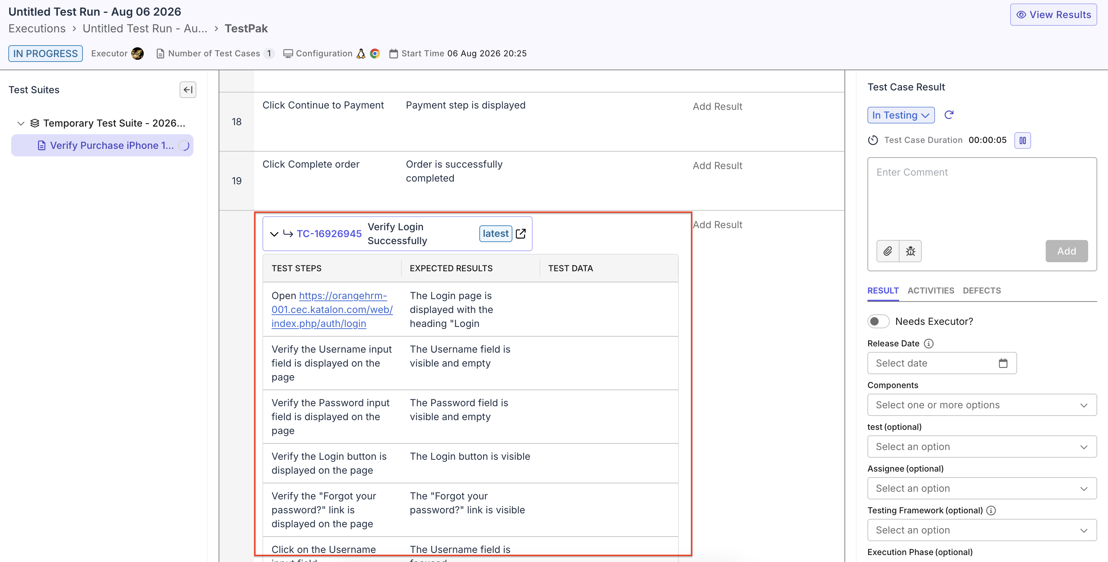Click 'The Login button is visible' cell
The height and width of the screenshot is (562, 1108).
pos(470,456)
